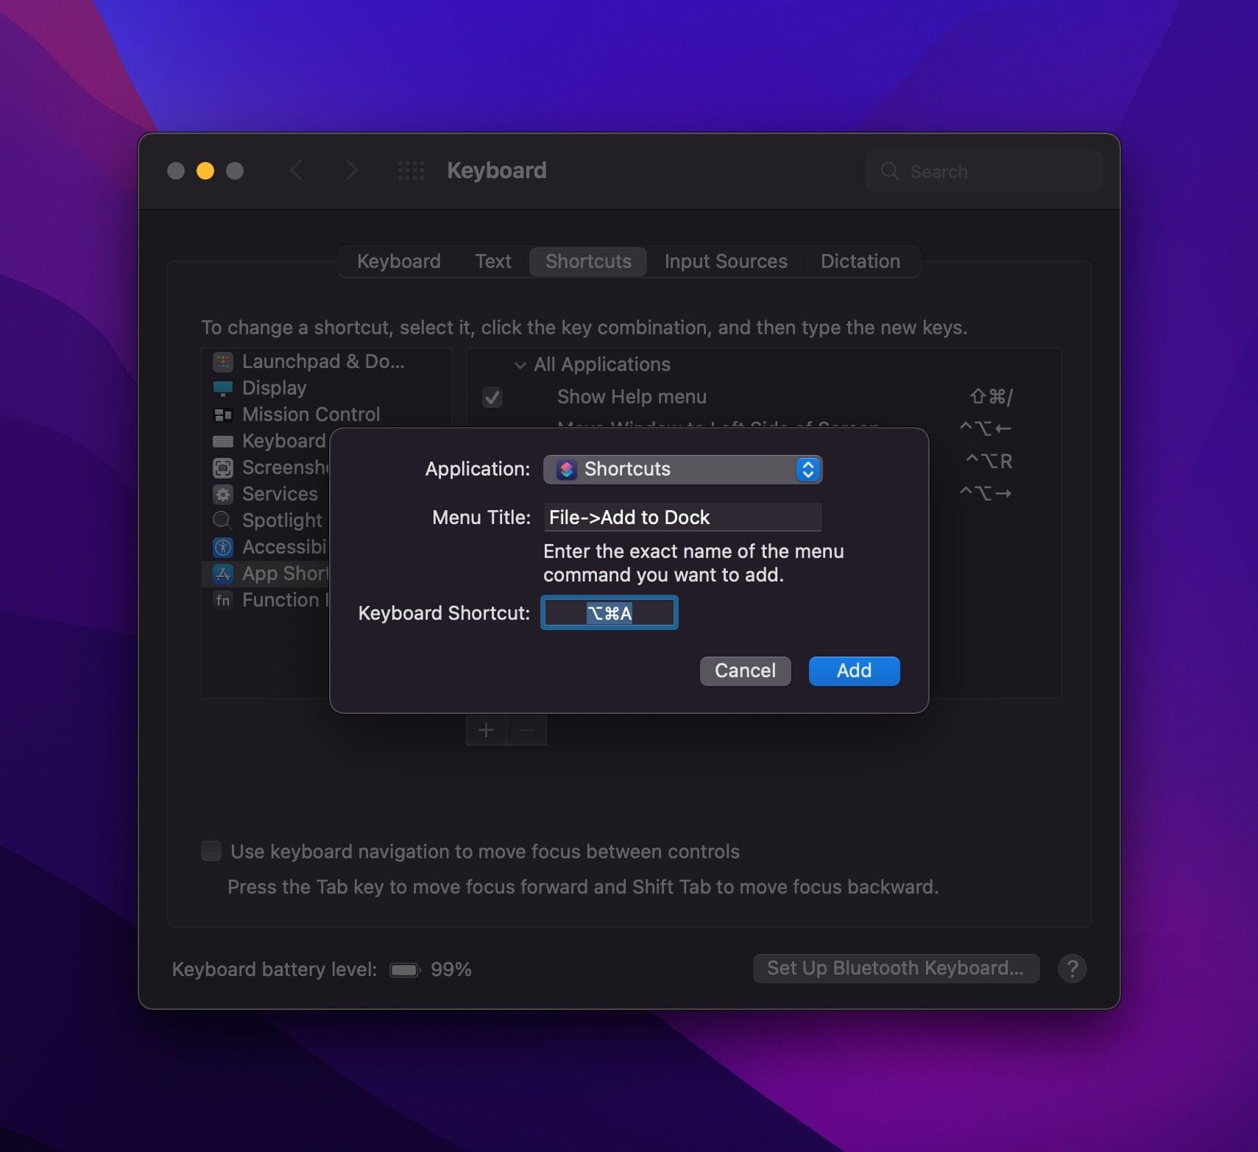Open help with the question mark button
The width and height of the screenshot is (1258, 1152).
tap(1072, 969)
